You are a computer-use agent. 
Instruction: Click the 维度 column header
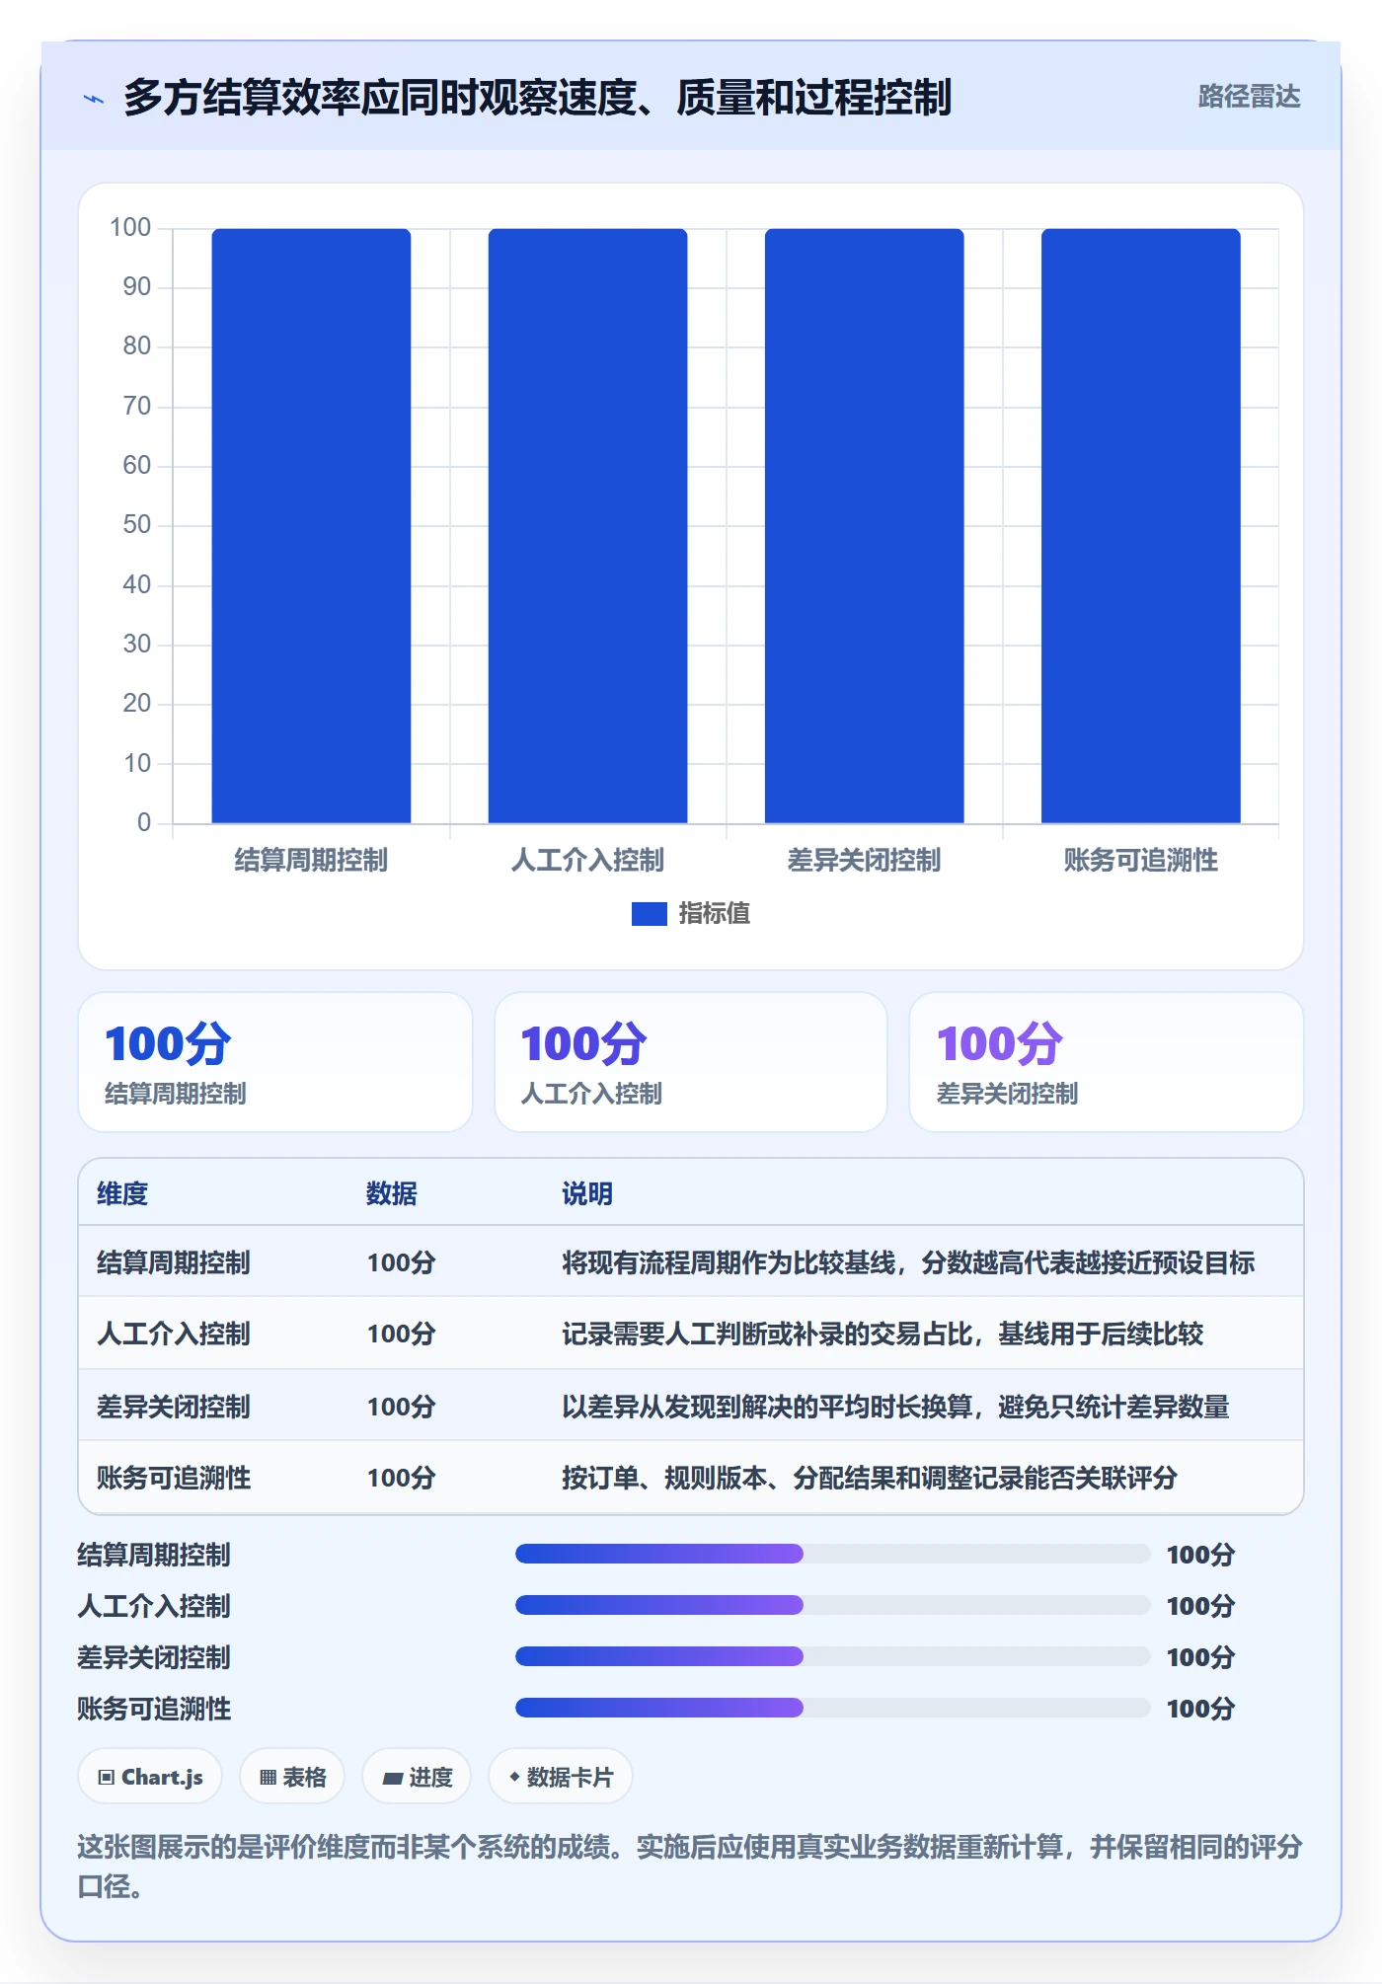[x=122, y=1194]
